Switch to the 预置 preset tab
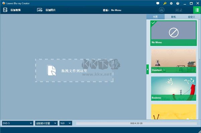 pos(155,17)
